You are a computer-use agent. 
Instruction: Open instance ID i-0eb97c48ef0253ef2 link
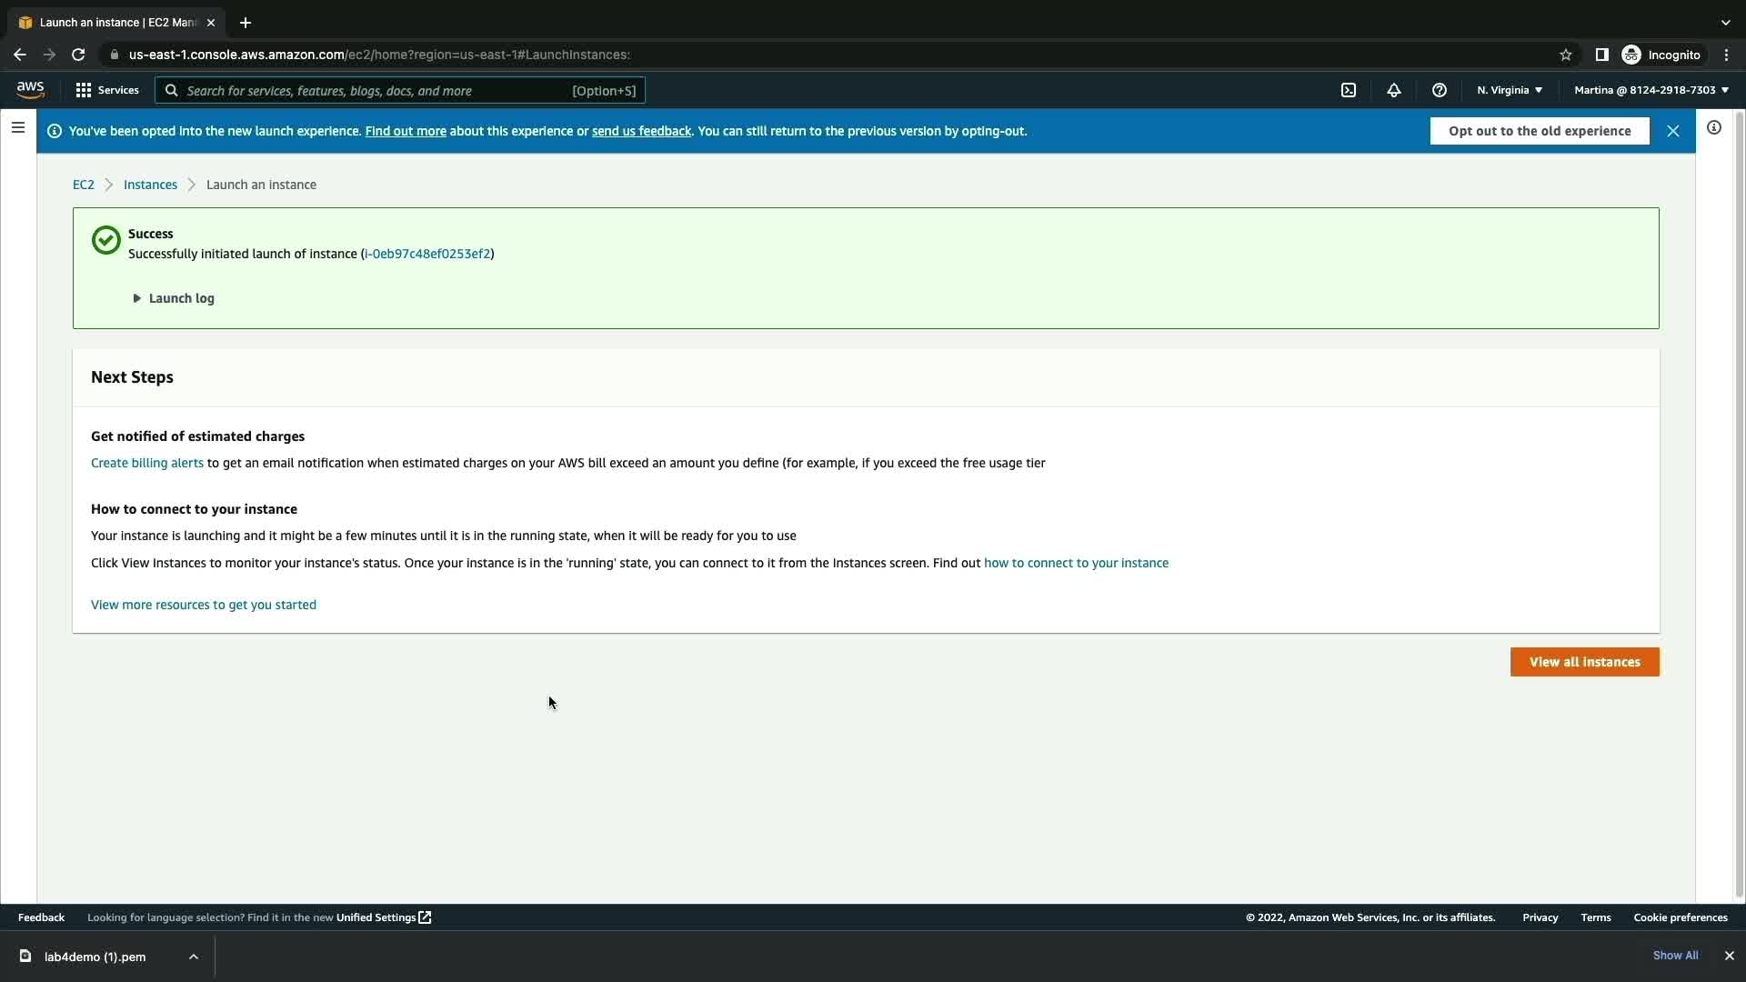pos(427,254)
